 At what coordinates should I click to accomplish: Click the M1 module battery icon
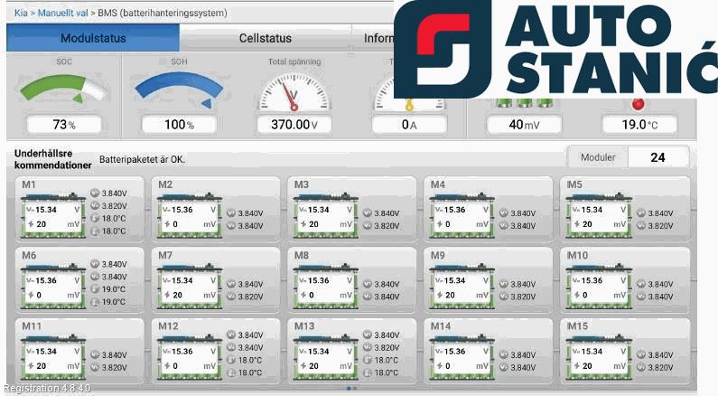pyautogui.click(x=53, y=215)
